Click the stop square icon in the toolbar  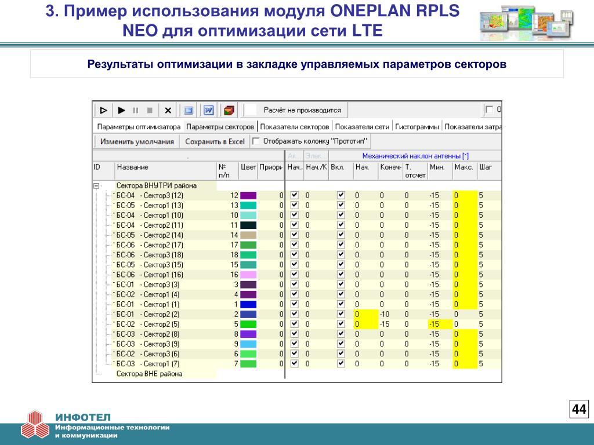pos(150,111)
